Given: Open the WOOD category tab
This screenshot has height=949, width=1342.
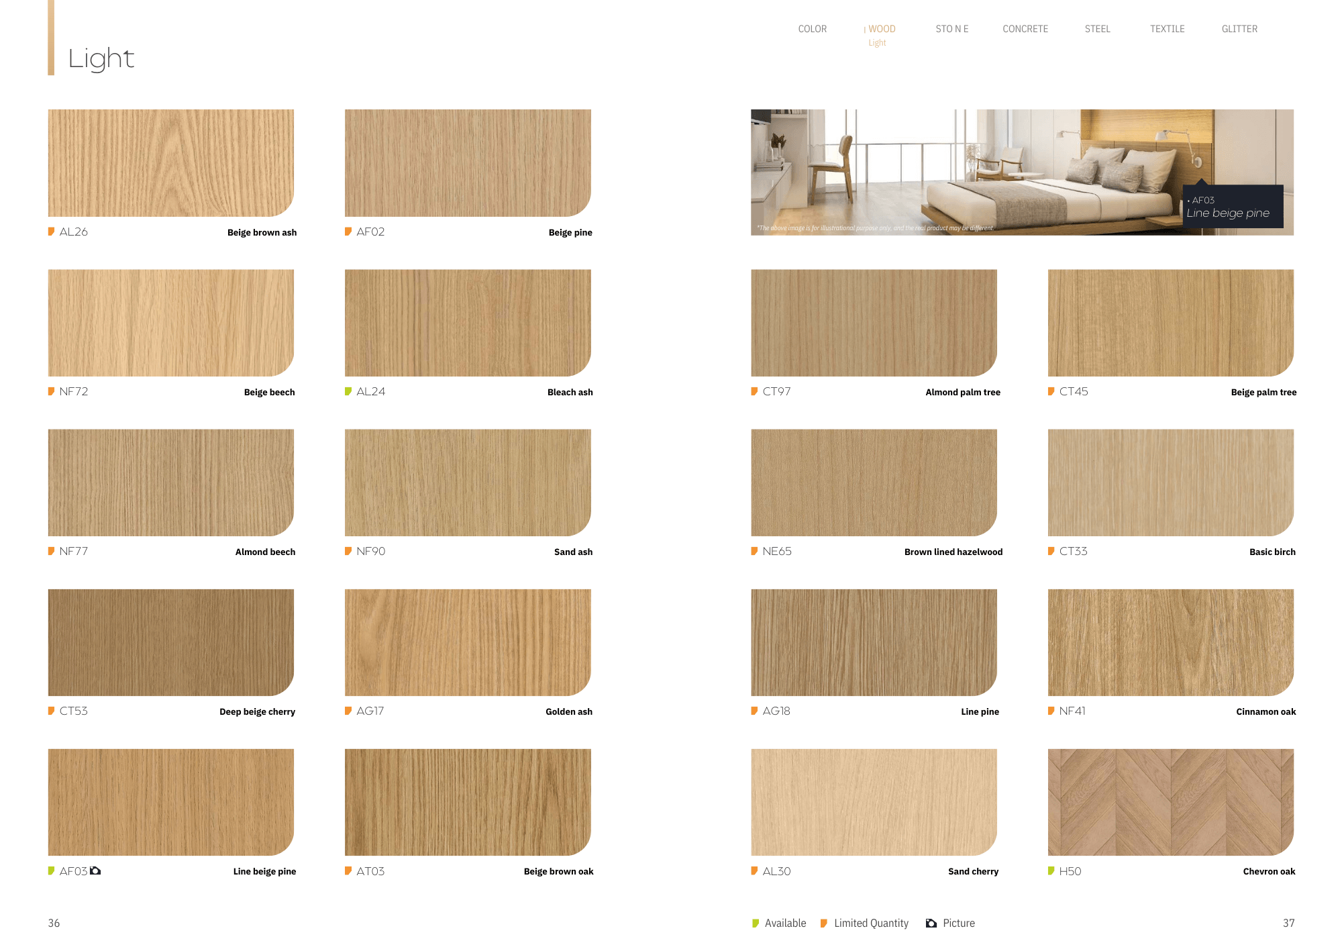Looking at the screenshot, I should pos(882,29).
